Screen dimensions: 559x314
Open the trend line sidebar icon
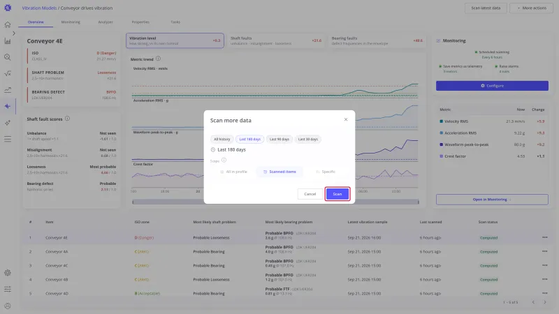tap(8, 90)
